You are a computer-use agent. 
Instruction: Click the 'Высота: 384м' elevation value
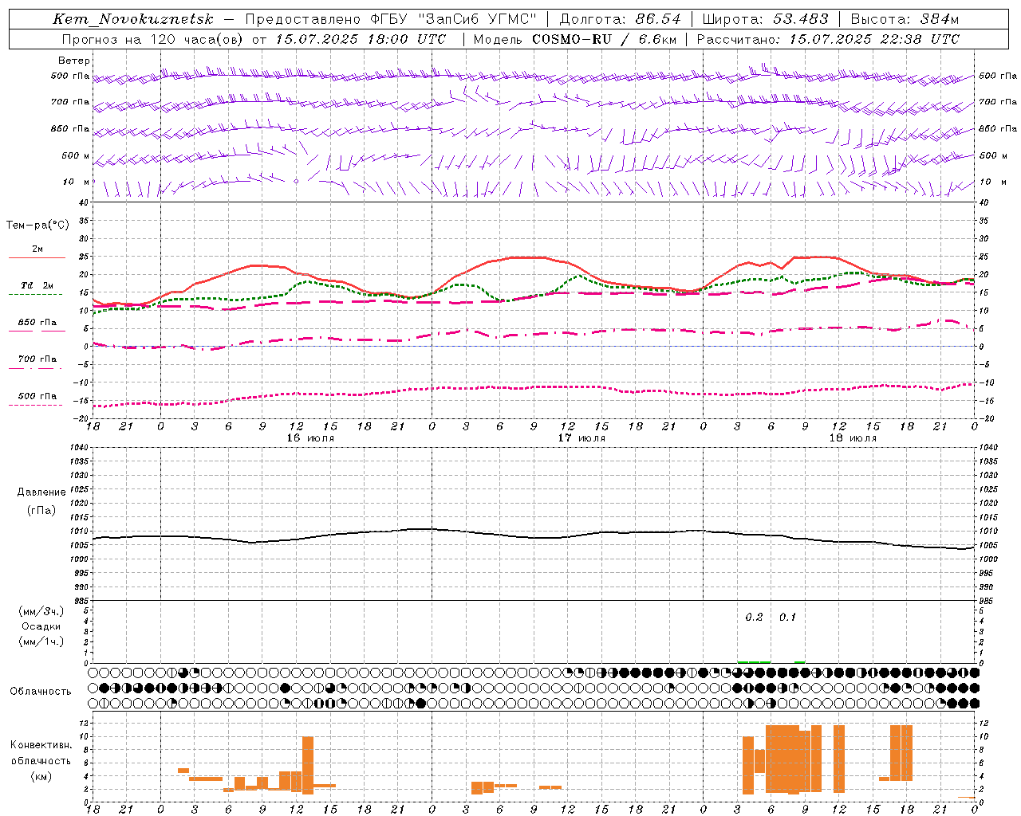tap(905, 19)
